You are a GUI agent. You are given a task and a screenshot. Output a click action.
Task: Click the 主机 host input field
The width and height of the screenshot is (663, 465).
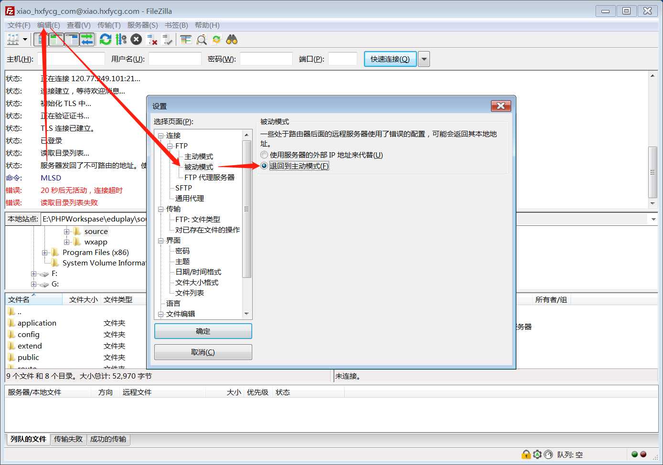(71, 59)
